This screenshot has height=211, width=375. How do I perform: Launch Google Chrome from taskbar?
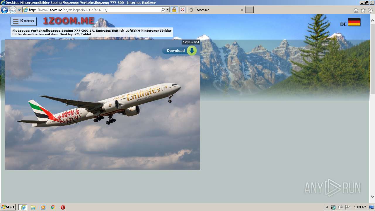(x=53, y=207)
